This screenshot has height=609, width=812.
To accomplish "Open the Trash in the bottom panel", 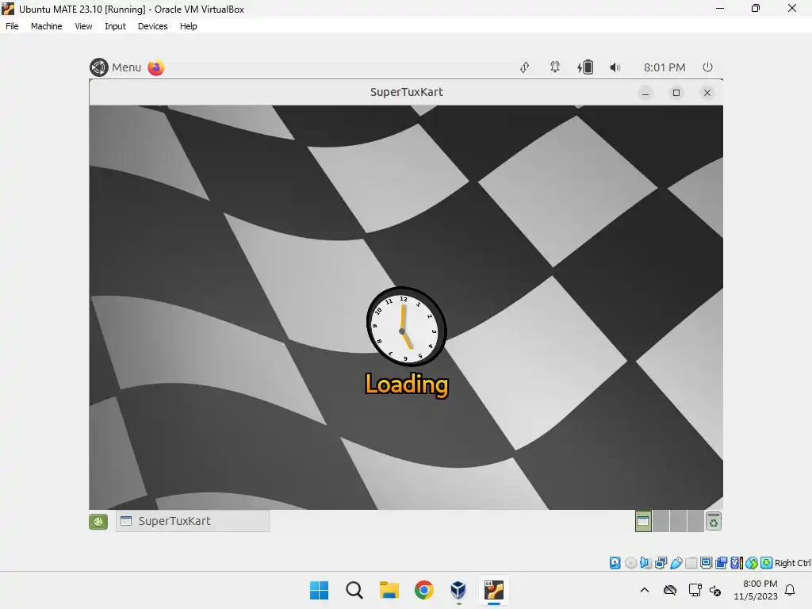I will tap(714, 521).
